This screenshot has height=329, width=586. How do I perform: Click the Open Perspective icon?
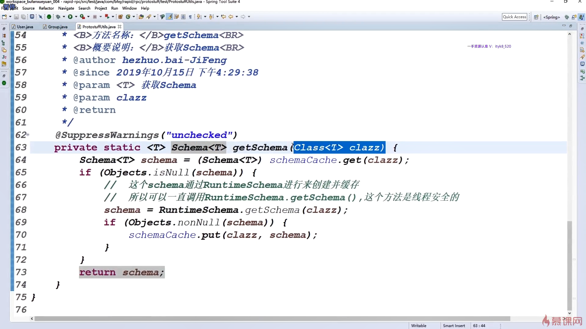(x=536, y=17)
